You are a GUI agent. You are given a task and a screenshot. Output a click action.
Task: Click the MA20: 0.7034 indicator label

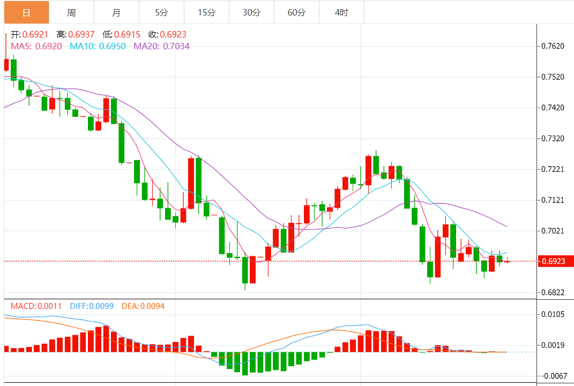click(161, 47)
